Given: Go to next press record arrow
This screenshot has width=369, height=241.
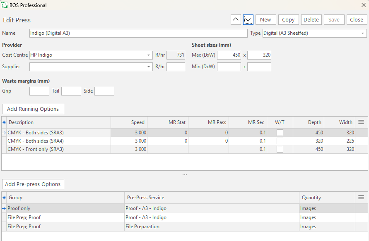Looking at the screenshot, I should 248,20.
